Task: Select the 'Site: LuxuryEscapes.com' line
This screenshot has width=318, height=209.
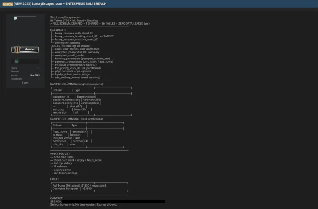Action: click(66, 17)
